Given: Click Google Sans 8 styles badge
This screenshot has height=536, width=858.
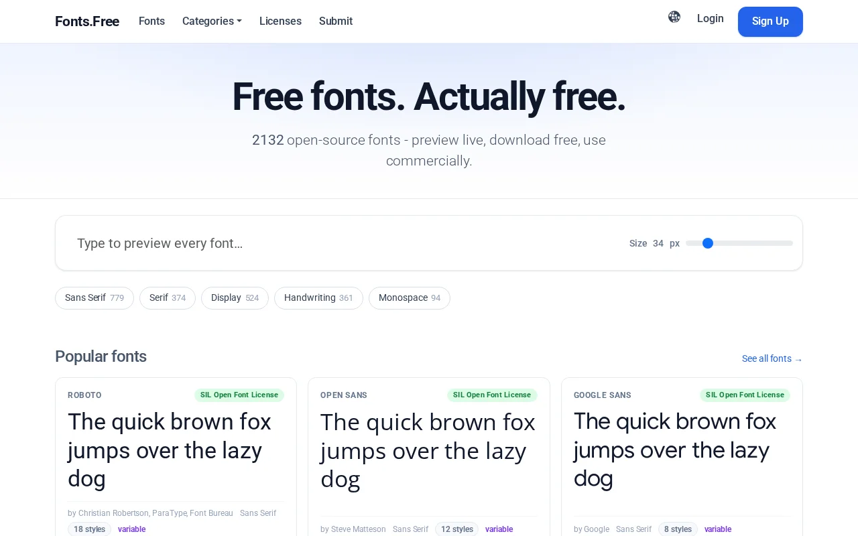Looking at the screenshot, I should (x=678, y=529).
